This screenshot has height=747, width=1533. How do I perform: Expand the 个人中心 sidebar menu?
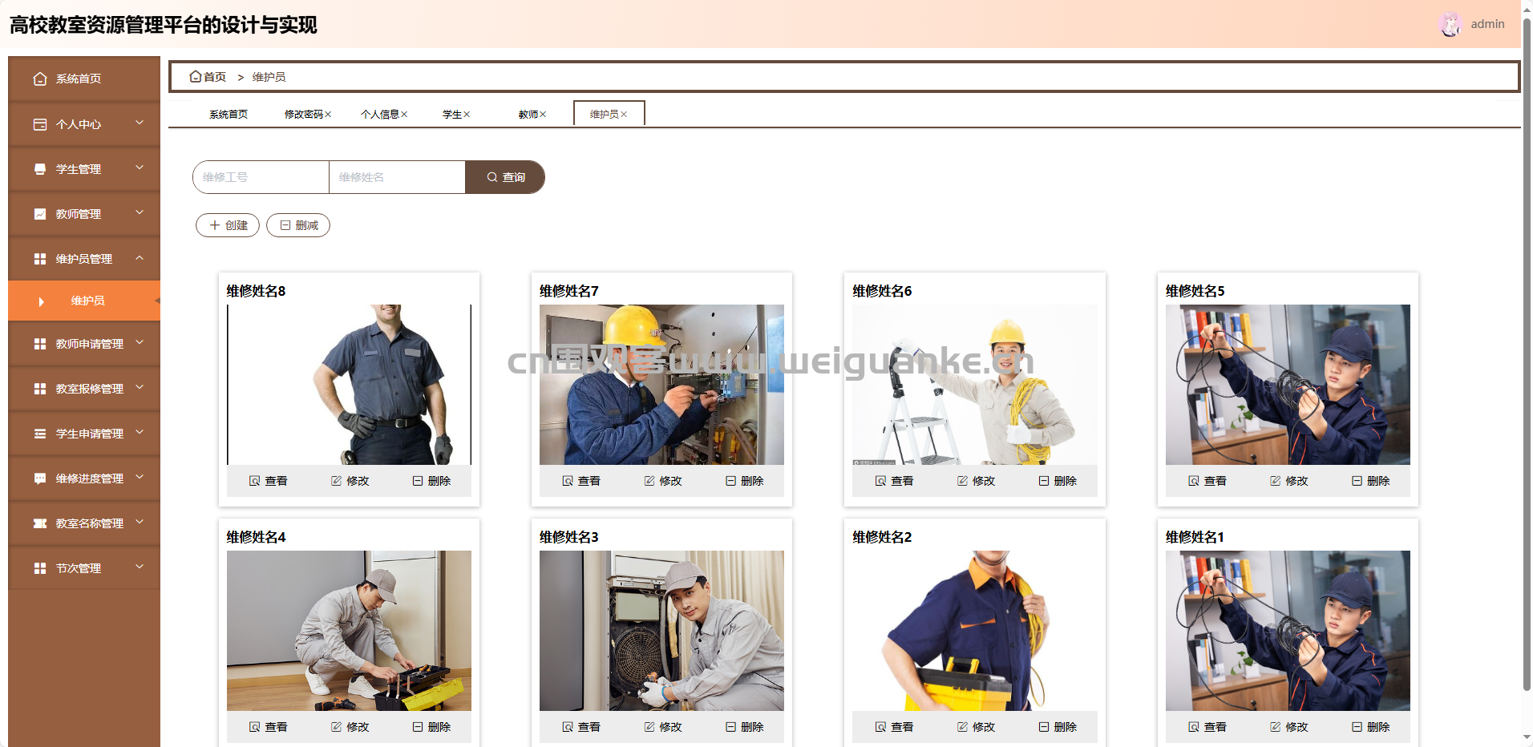pos(140,123)
